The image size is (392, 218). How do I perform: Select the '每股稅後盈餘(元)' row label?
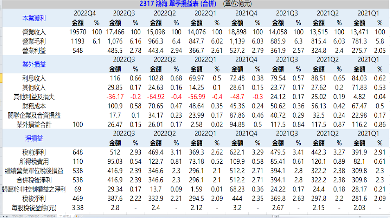pos(34,207)
